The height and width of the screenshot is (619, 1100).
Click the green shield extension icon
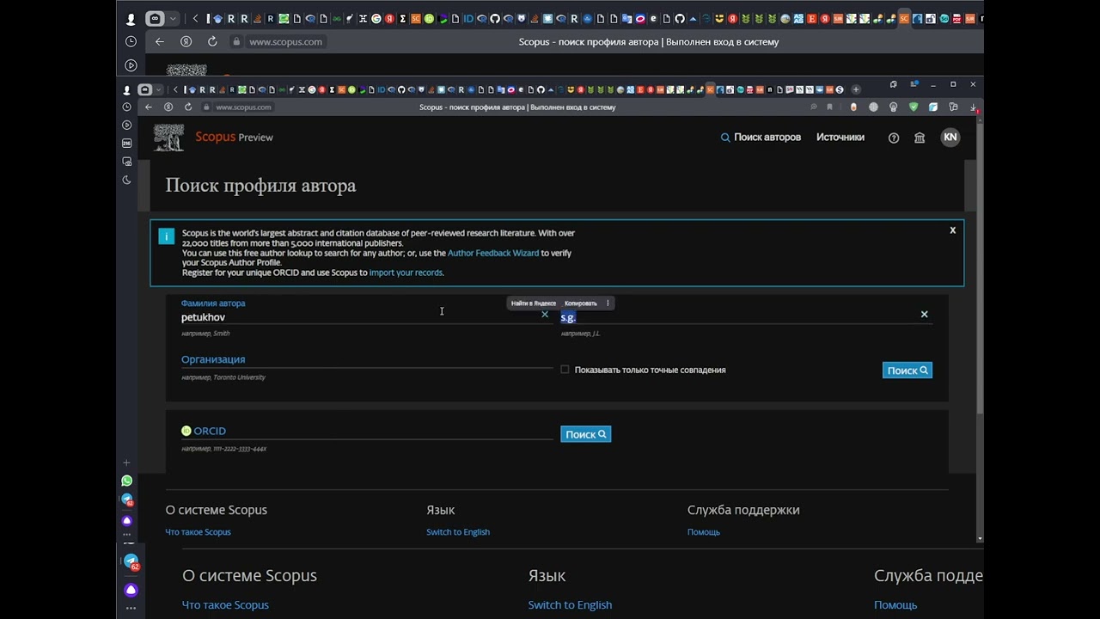(914, 107)
